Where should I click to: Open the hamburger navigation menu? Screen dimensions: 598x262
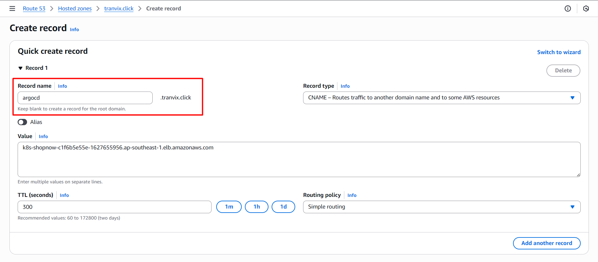coord(12,8)
